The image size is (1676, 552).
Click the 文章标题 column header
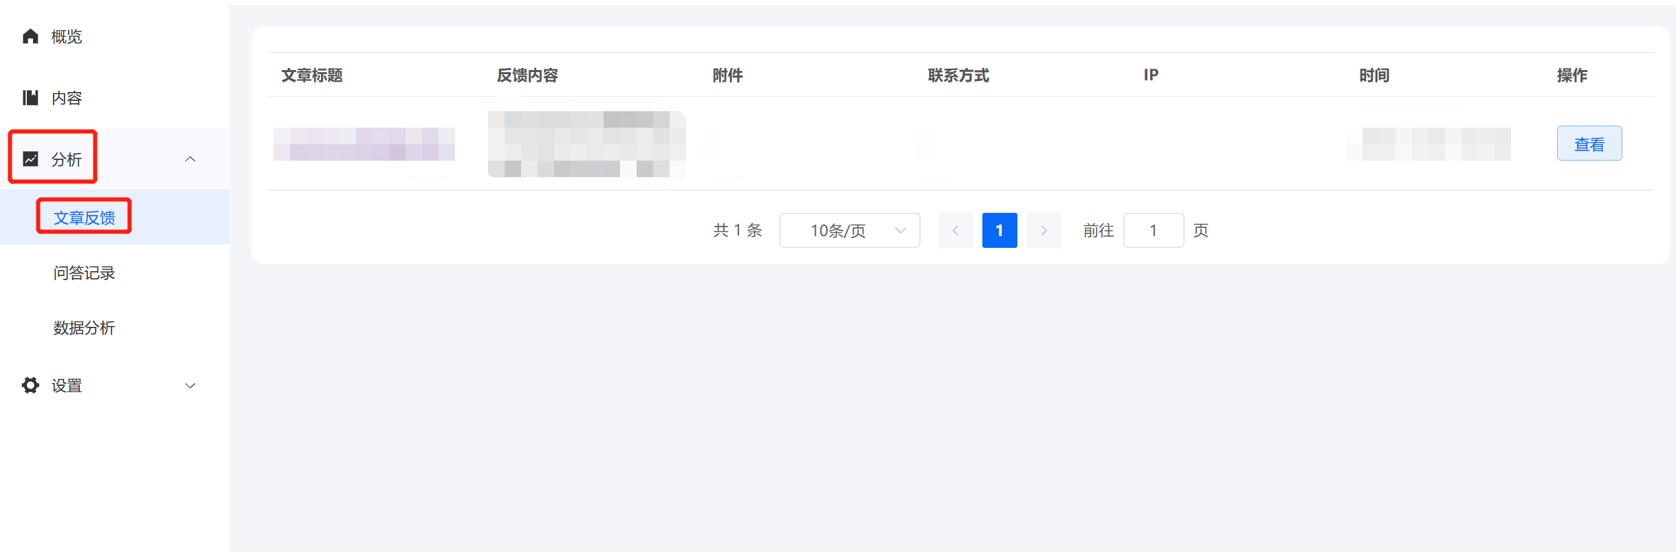[x=312, y=76]
